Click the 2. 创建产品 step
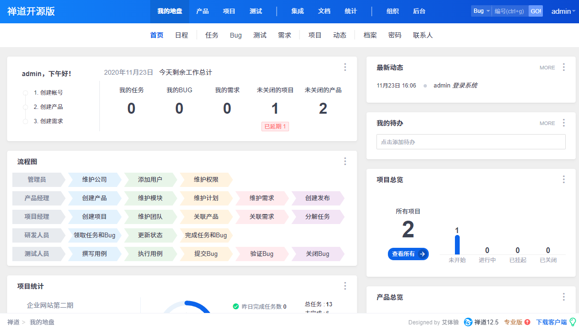Viewport: 579px width, 332px height. tap(48, 107)
